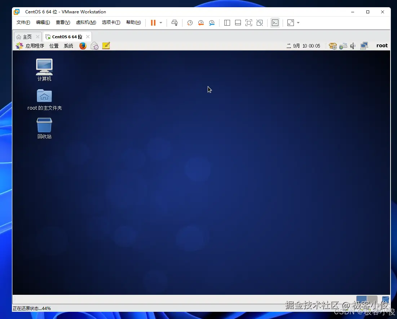
Task: Minimize the VMware Workstation window
Action: (x=353, y=12)
